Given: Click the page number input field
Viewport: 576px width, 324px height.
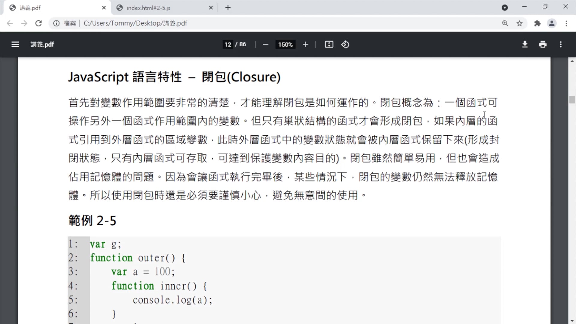Looking at the screenshot, I should 228,44.
